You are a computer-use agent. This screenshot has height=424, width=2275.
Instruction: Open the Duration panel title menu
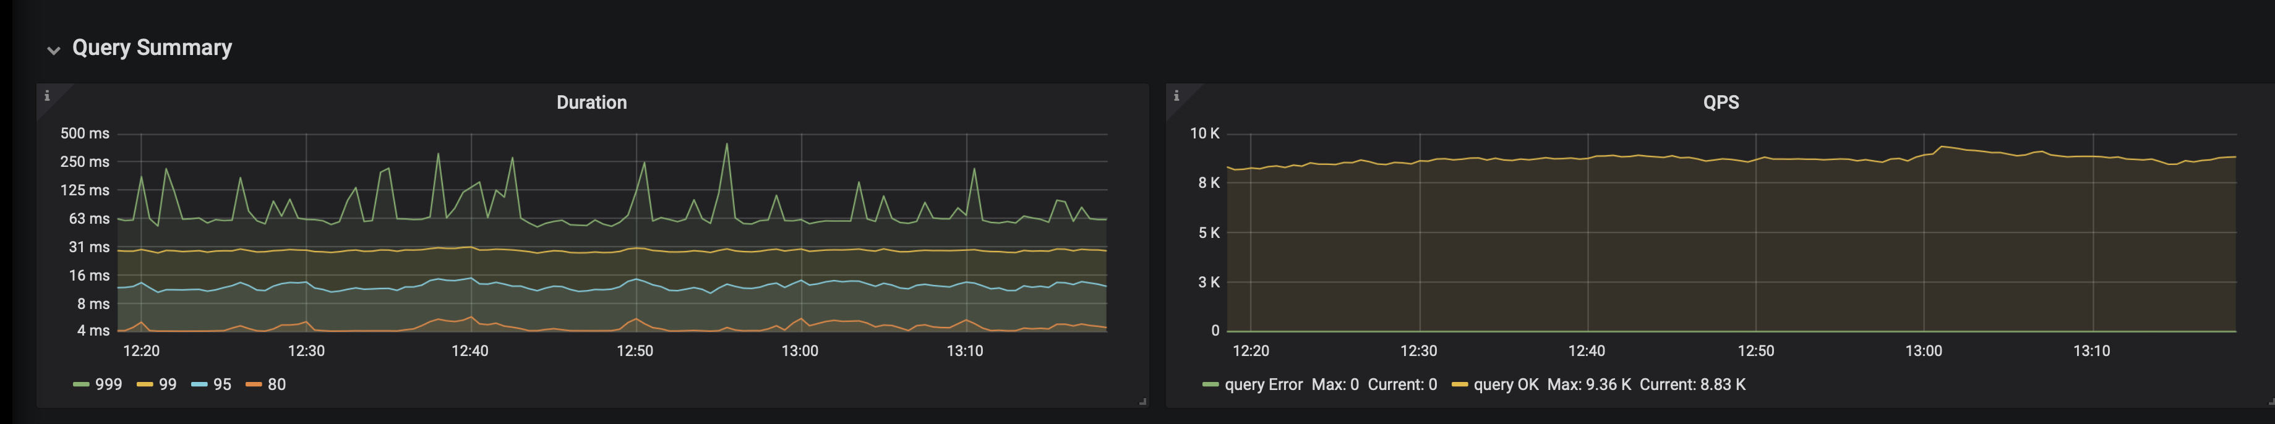coord(591,103)
